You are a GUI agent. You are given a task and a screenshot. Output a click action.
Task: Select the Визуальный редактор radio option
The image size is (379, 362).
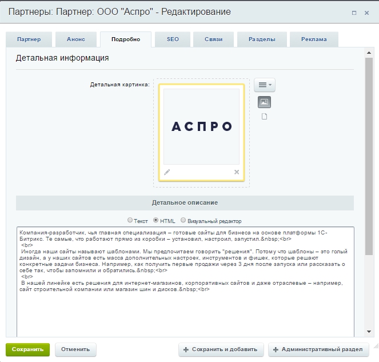point(183,220)
